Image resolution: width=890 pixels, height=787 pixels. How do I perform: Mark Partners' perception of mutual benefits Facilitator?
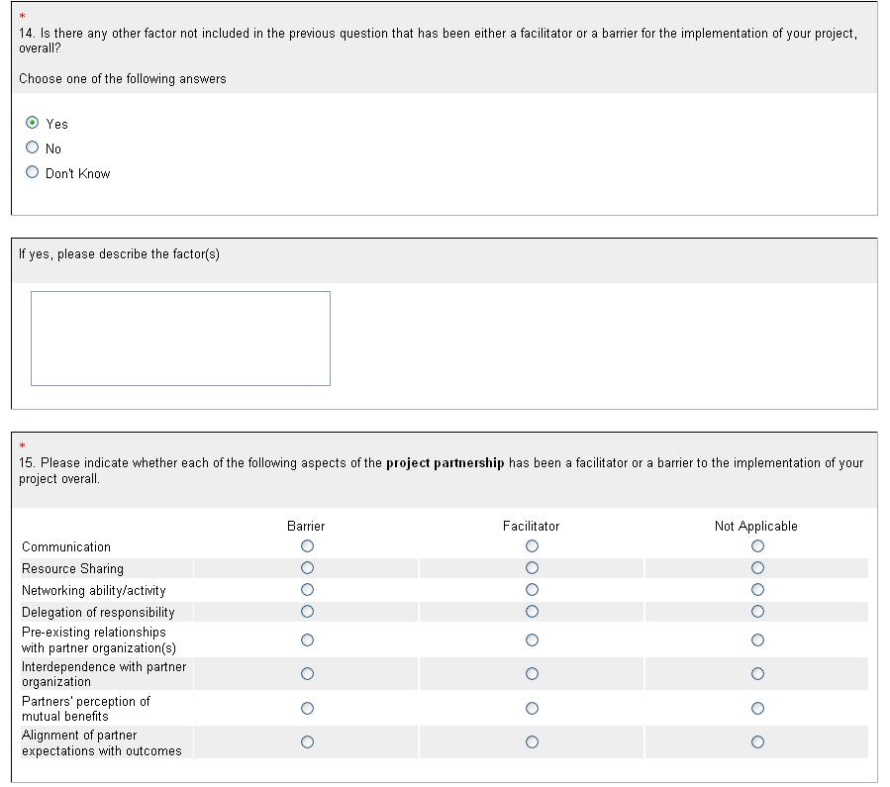click(532, 709)
